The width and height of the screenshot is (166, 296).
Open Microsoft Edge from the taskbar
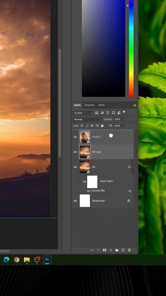(6, 260)
